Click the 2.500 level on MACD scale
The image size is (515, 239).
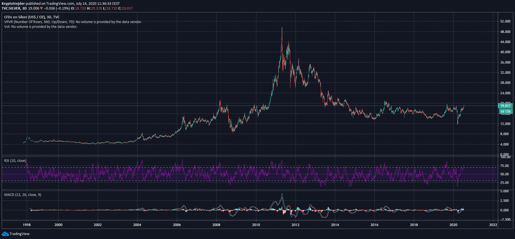tap(504, 201)
